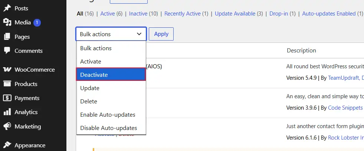Click the Media notification badge showing 1

point(37,23)
